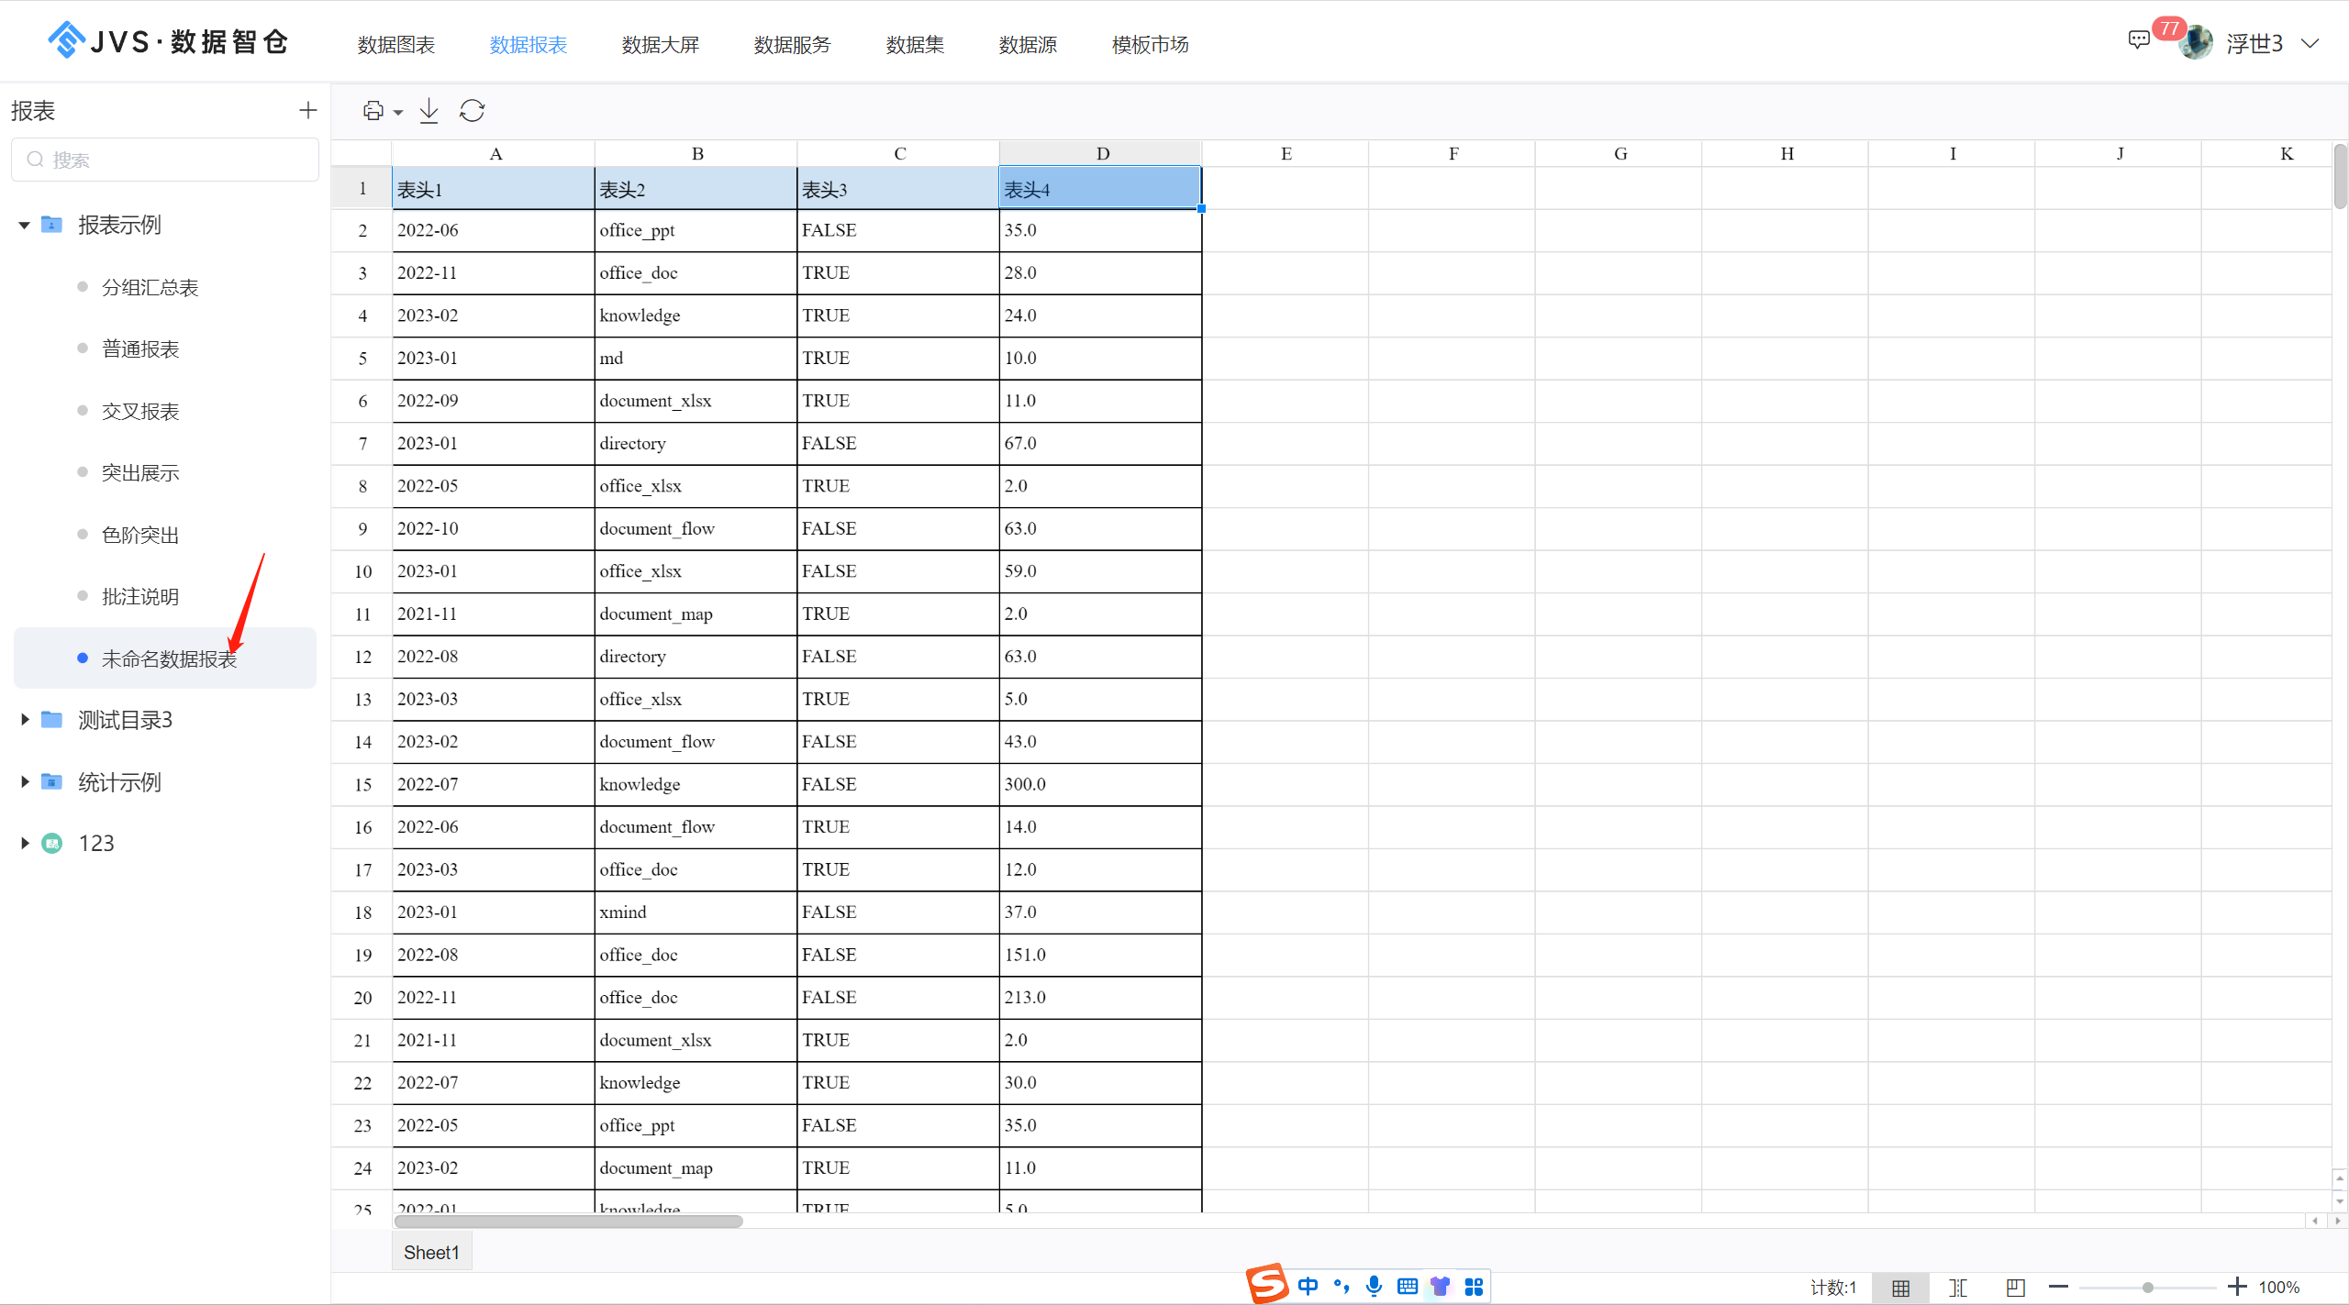Download the report using the download icon
This screenshot has width=2349, height=1305.
click(428, 110)
